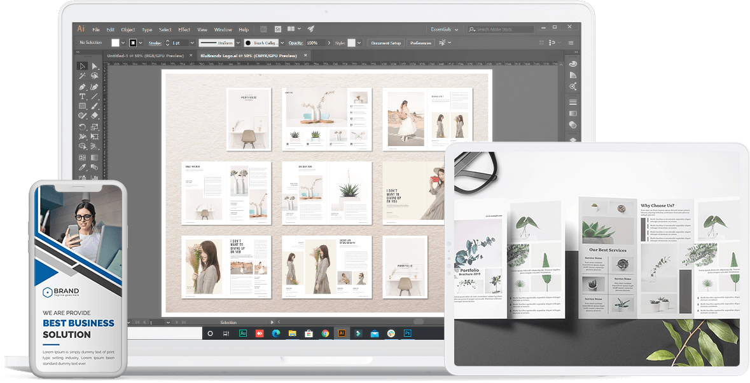Select the Pen tool
The height and width of the screenshot is (383, 750).
[82, 86]
